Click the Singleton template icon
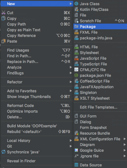 (x=76, y=93)
